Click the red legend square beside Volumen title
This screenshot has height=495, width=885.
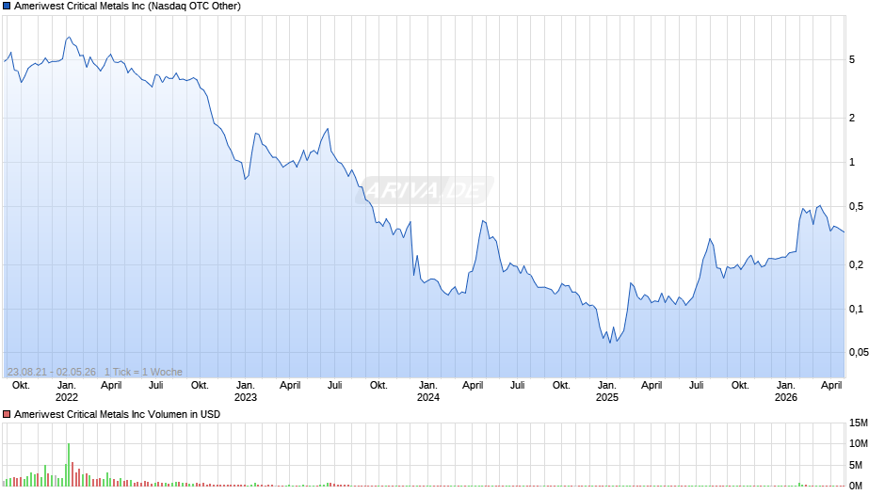coord(7,414)
